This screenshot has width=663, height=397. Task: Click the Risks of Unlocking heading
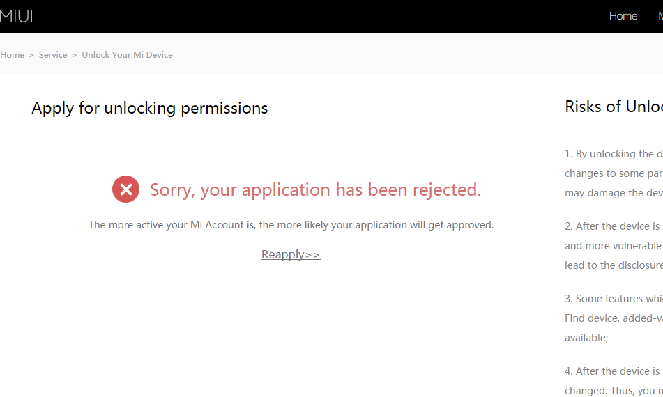click(x=613, y=107)
